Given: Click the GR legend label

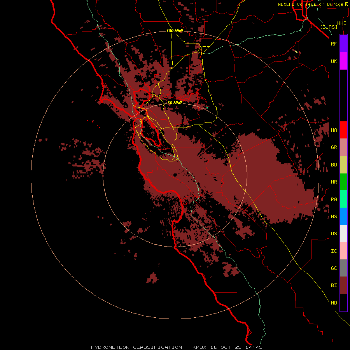Looking at the screenshot, I should [334, 147].
